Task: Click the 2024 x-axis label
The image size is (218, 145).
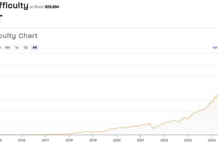Action: pos(212,140)
